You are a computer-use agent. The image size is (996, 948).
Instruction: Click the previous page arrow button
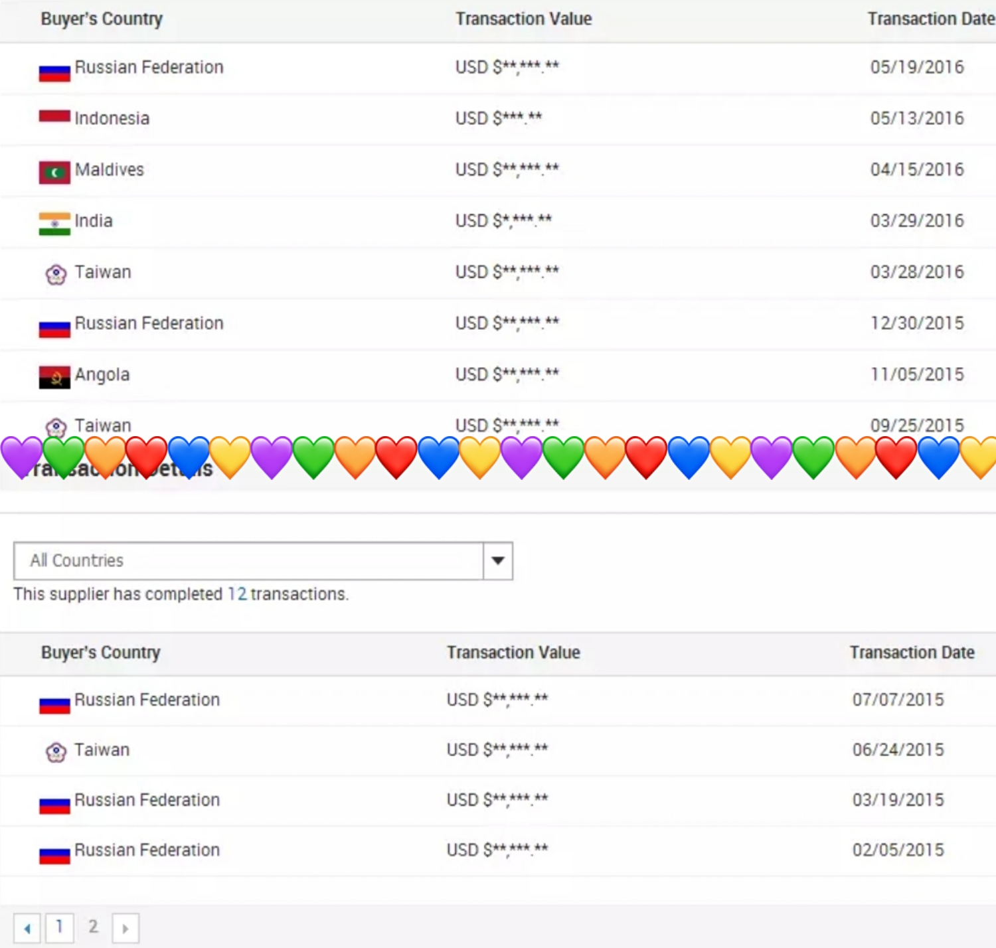(x=27, y=928)
